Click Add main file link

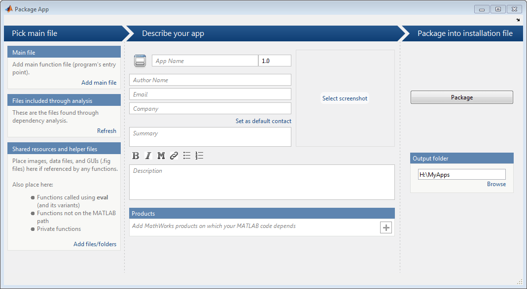pyautogui.click(x=99, y=83)
